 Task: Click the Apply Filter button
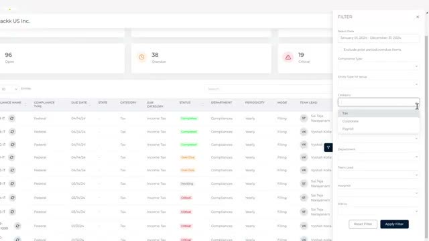[x=394, y=224]
